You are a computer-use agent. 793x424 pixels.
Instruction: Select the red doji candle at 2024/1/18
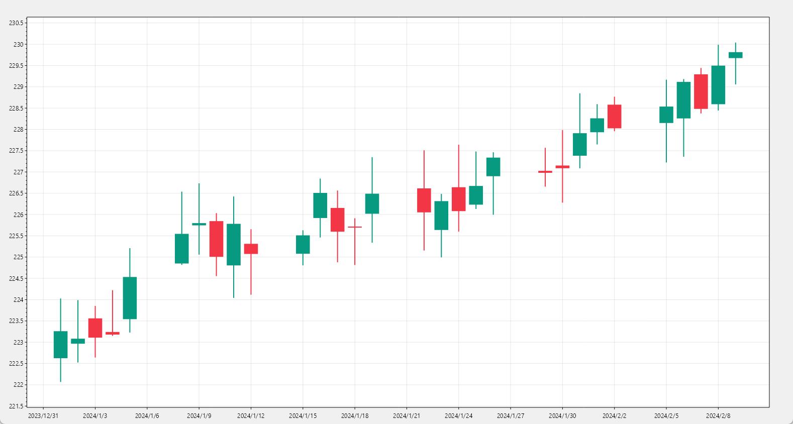tap(355, 227)
